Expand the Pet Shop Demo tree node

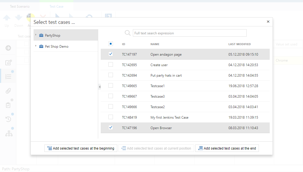pyautogui.click(x=36, y=46)
